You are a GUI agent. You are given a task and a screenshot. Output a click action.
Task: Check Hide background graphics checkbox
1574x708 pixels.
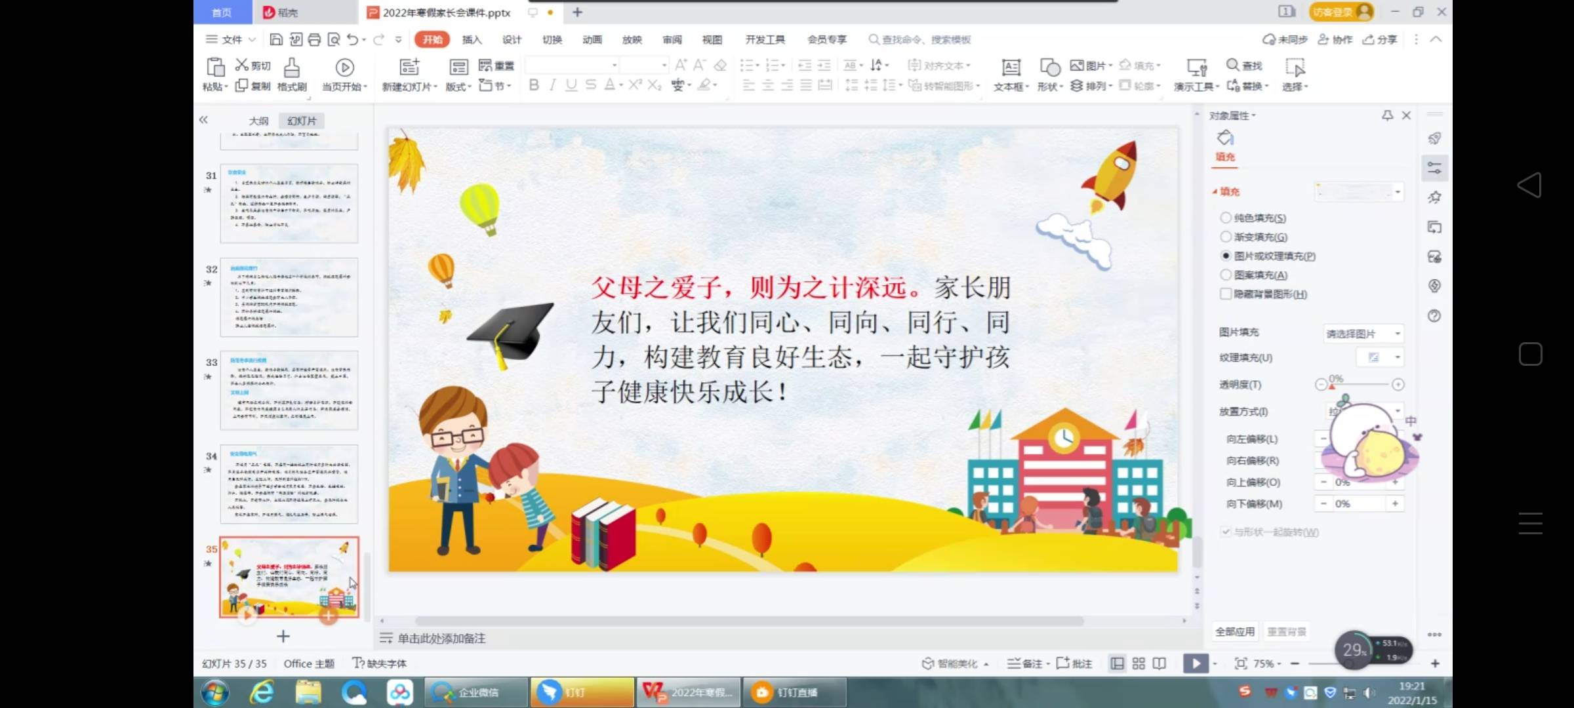(1226, 294)
